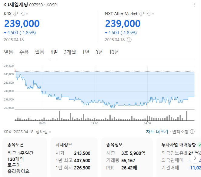Click the 거래량 55,167 value
201x177 pixels.
coord(128,160)
